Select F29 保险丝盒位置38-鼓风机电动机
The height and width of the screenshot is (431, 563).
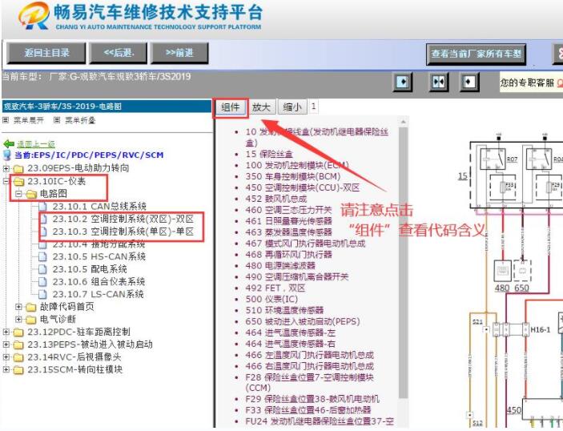(312, 399)
